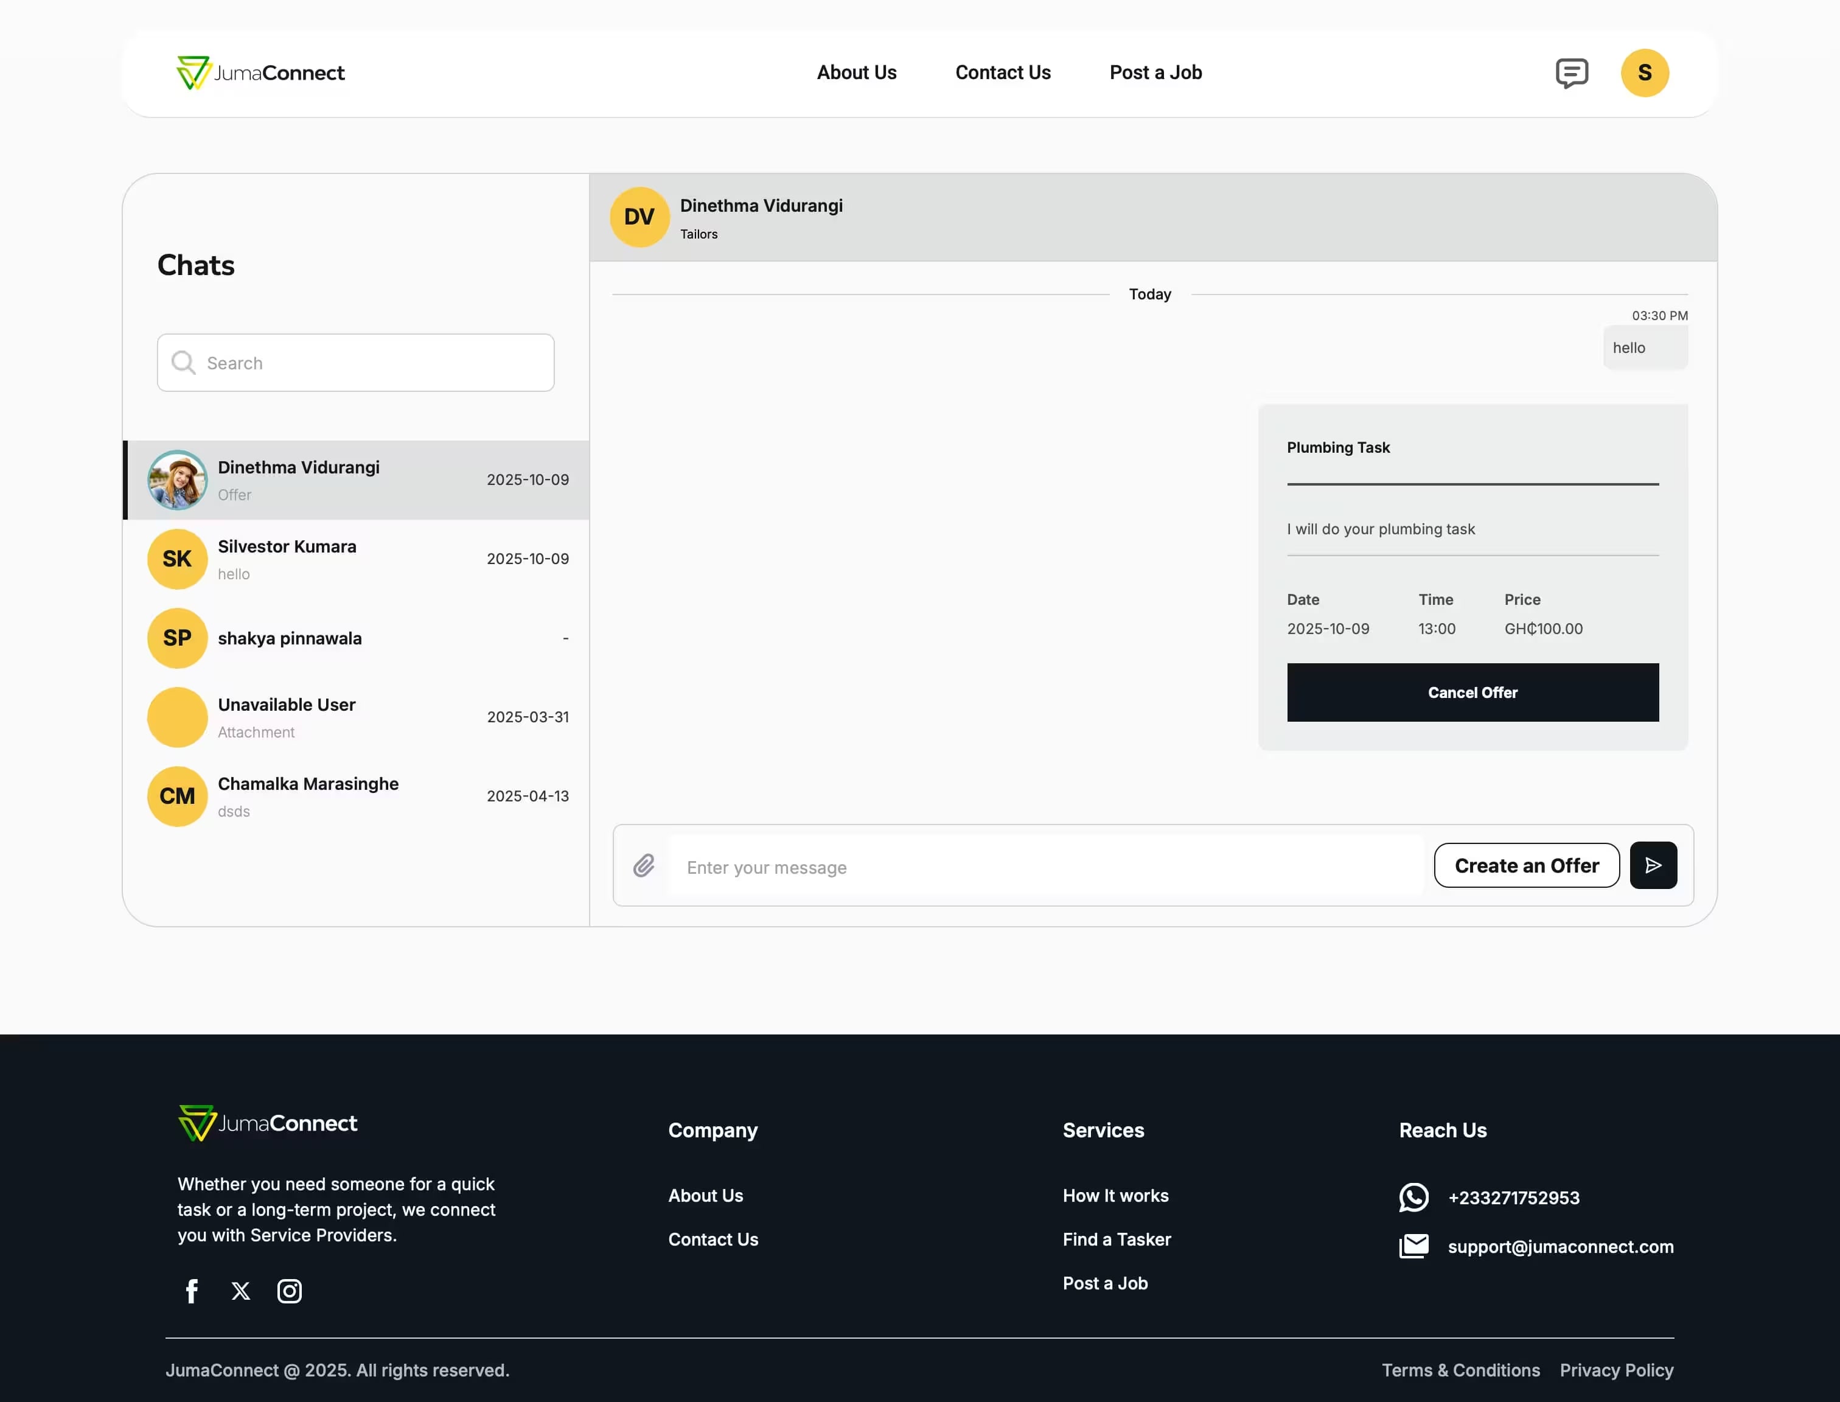Open JumaConnect's Facebook page icon
This screenshot has height=1402, width=1840.
[x=191, y=1290]
